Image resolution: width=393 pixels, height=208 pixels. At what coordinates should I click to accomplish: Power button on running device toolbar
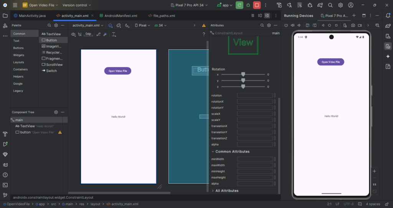pos(286,25)
